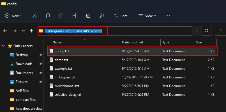Click the Delete trash icon
The height and width of the screenshot is (112, 226).
pyautogui.click(x=102, y=16)
